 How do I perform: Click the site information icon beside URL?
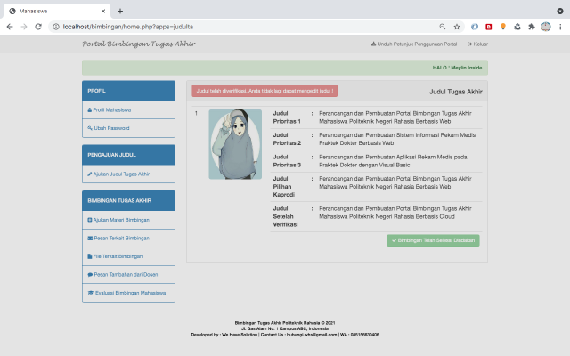55,27
